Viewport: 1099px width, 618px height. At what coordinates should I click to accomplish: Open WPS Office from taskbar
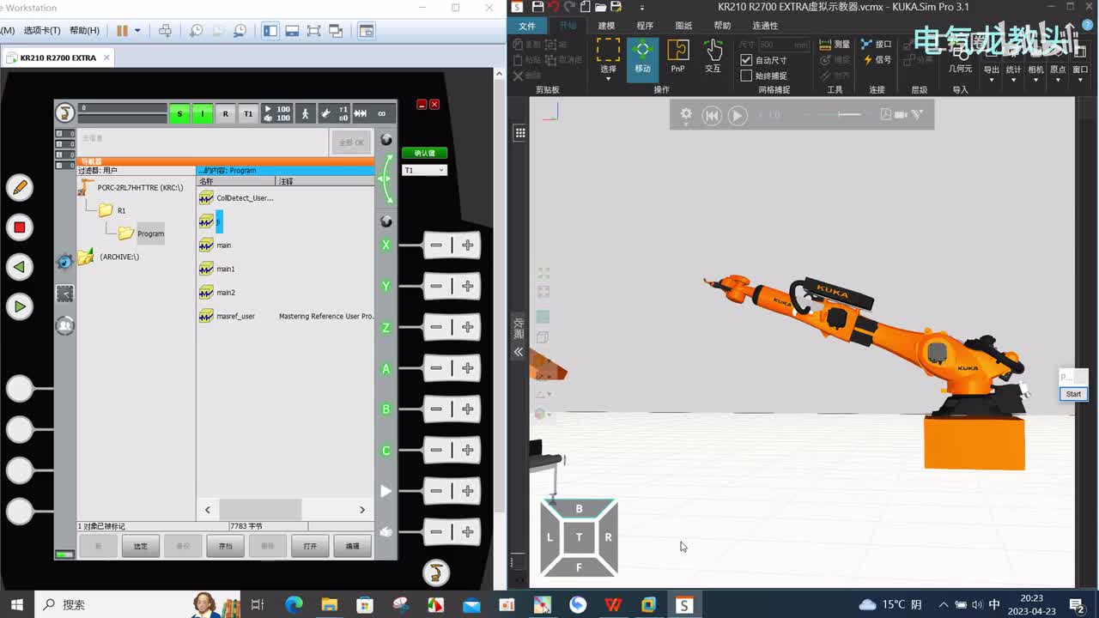point(612,604)
